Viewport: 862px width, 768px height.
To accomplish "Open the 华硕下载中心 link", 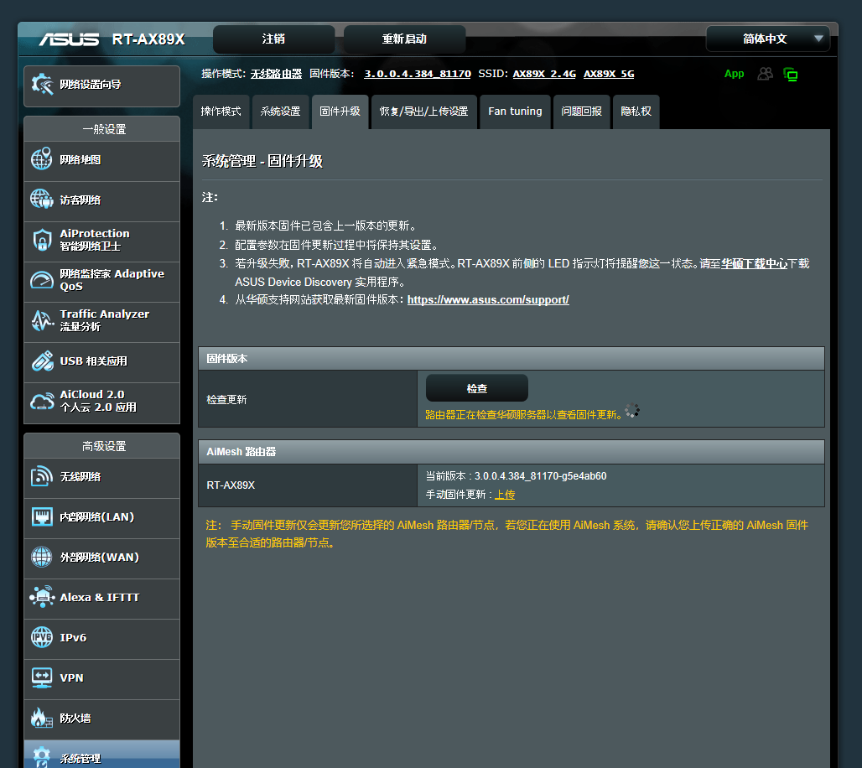I will tap(755, 263).
